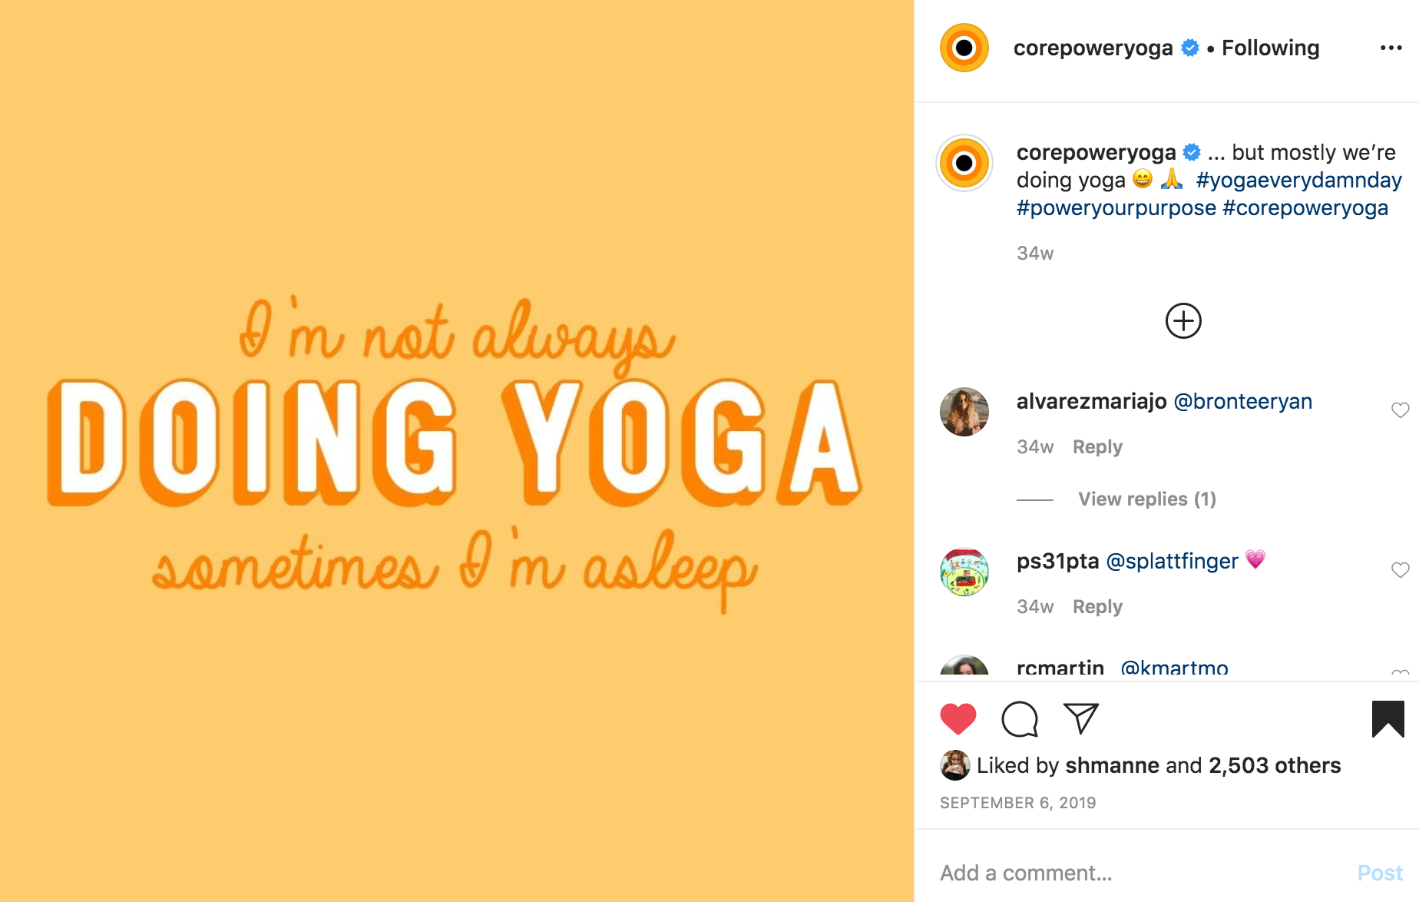Open the three-dot more options menu
The image size is (1419, 902).
tap(1391, 48)
